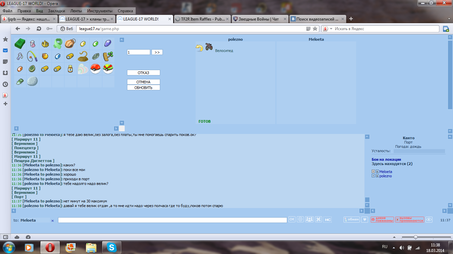453x254 pixels.
Task: Pick the pale heart-shaped scale item
Action: coord(83,69)
